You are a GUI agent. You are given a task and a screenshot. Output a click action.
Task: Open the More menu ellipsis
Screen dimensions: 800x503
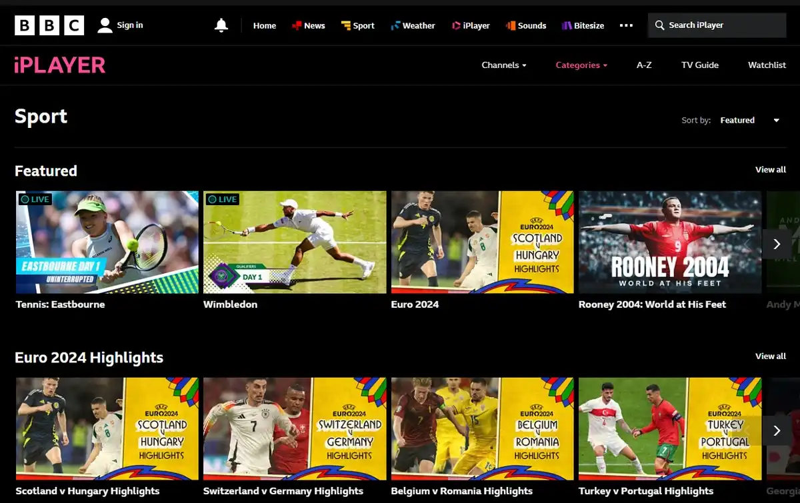point(626,25)
